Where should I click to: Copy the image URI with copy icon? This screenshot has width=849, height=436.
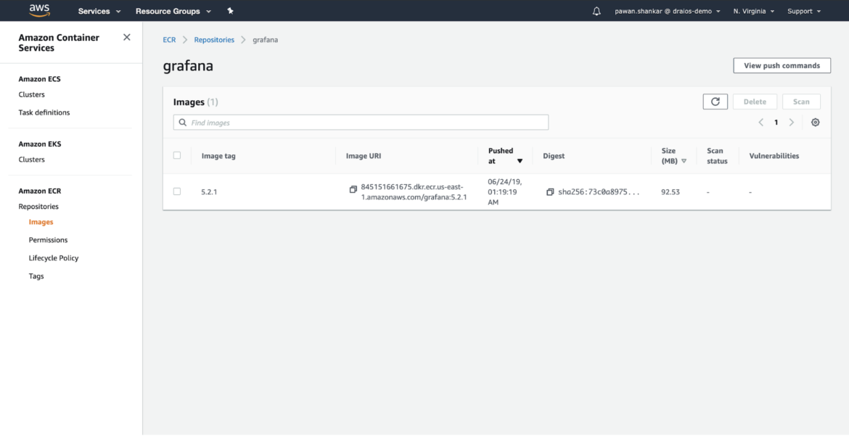[x=353, y=189]
